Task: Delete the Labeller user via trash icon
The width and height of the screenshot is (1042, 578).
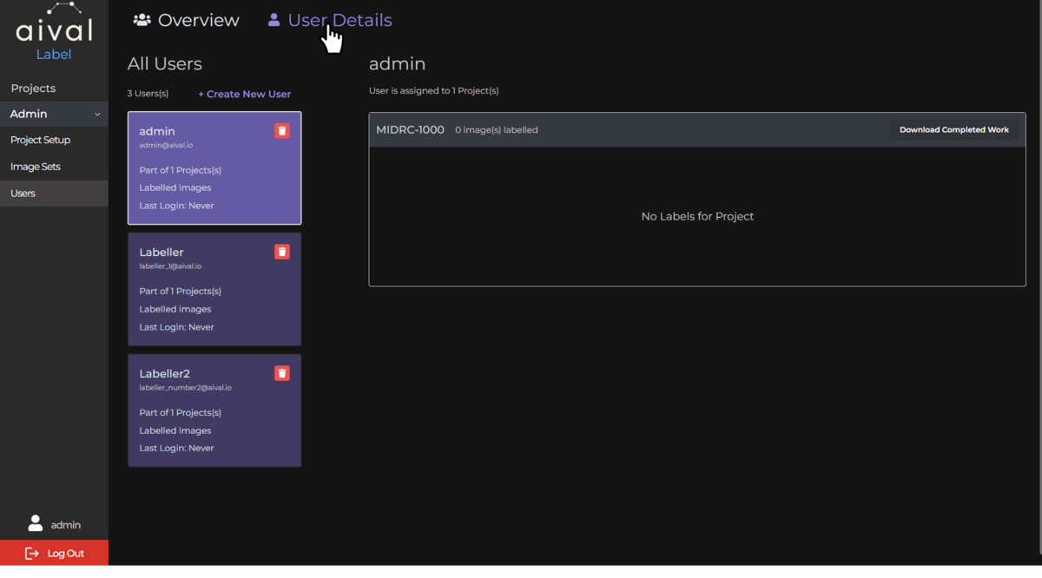Action: pyautogui.click(x=281, y=251)
